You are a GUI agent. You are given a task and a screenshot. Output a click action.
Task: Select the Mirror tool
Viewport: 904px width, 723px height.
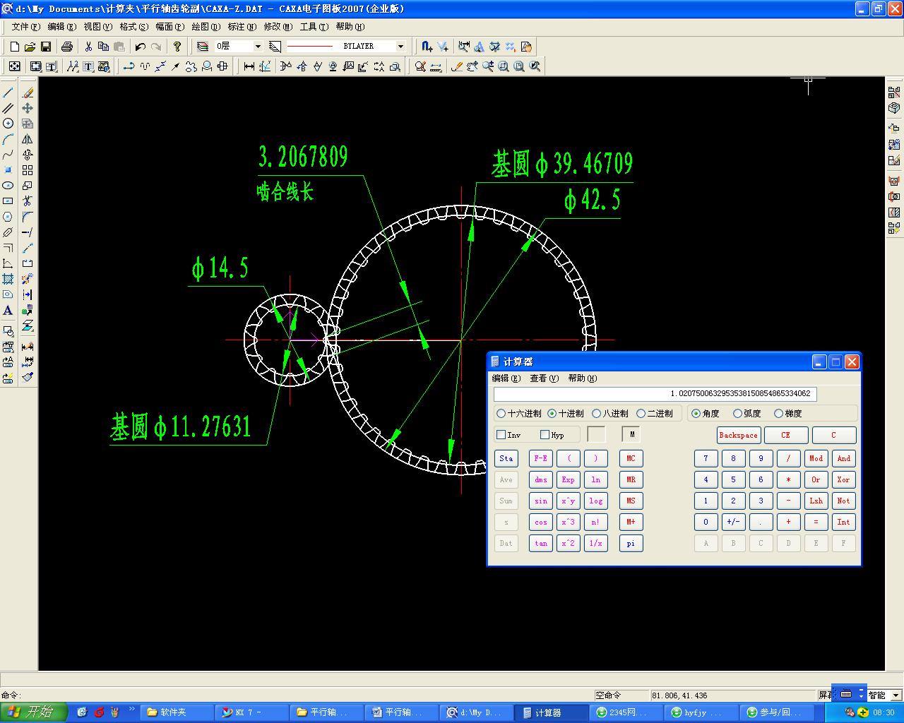click(28, 139)
